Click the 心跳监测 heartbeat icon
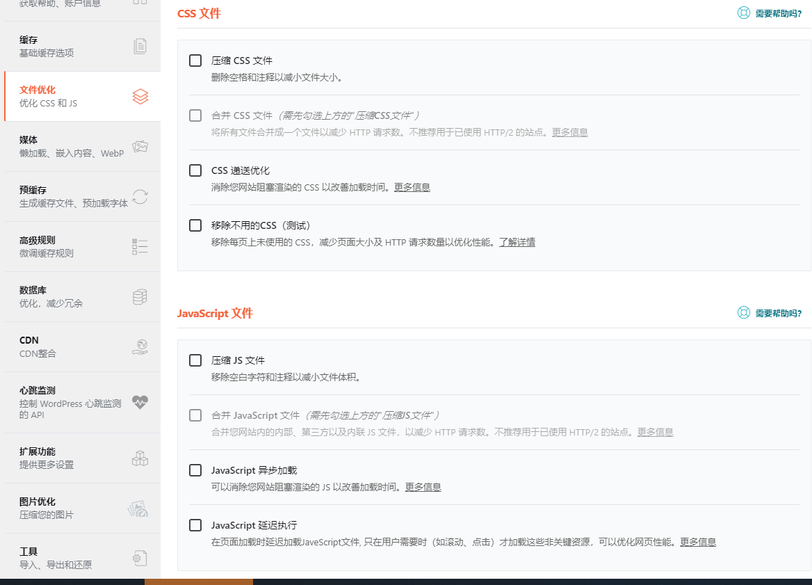Viewport: 812px width, 585px height. [x=140, y=402]
